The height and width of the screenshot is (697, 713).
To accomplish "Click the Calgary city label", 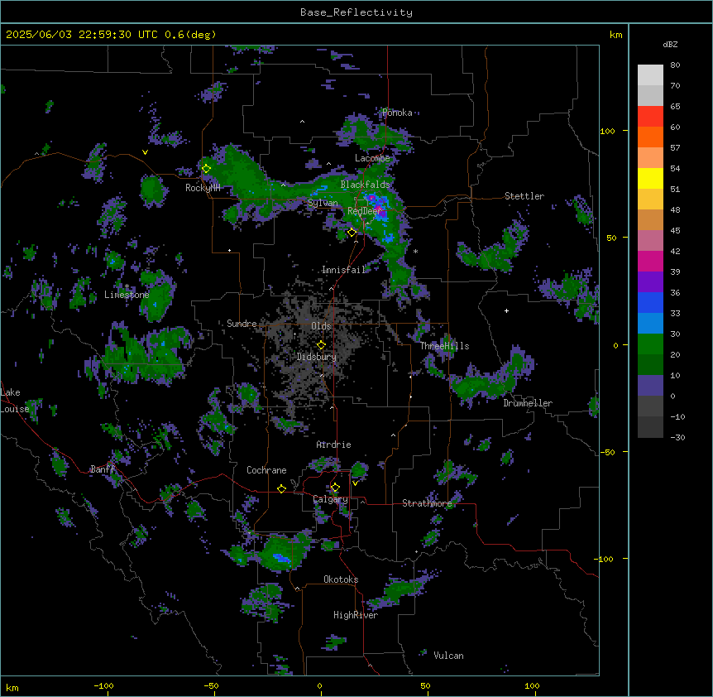I will (331, 499).
